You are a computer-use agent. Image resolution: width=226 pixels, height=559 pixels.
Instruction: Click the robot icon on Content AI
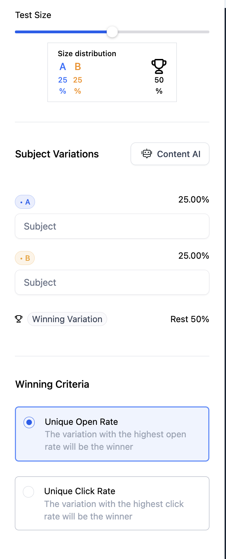click(147, 154)
